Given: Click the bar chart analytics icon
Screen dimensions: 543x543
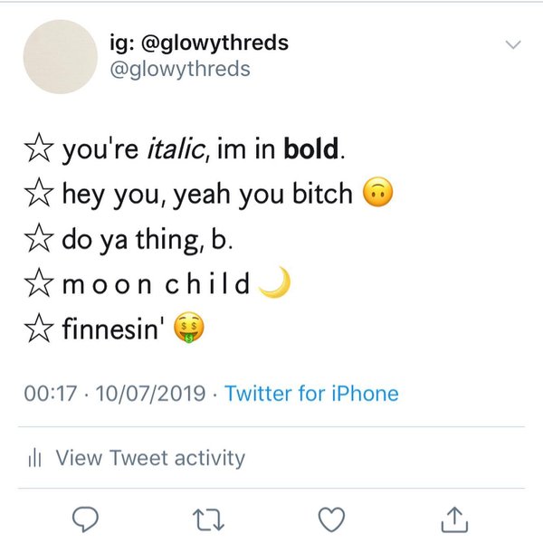Looking at the screenshot, I should point(36,458).
